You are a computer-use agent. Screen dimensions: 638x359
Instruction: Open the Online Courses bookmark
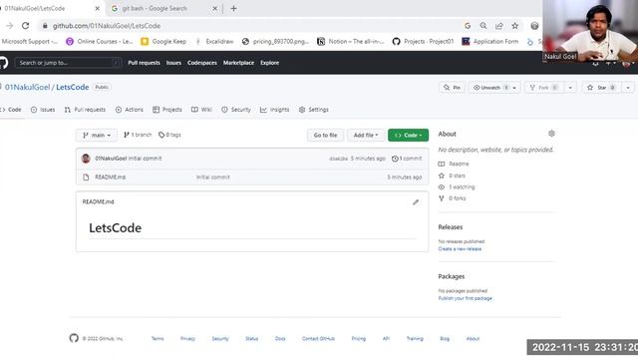click(100, 42)
